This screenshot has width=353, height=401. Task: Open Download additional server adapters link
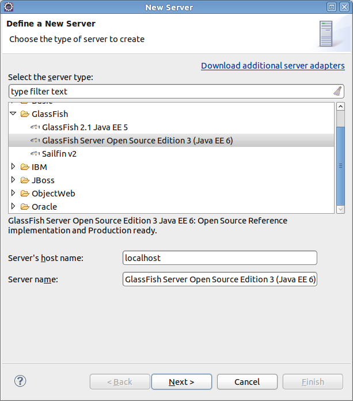(x=273, y=66)
